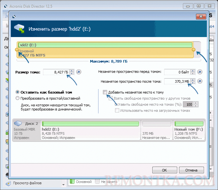Click the maximize size arrow next to volume size
Viewport: 218px width, 190px height.
pyautogui.click(x=79, y=72)
